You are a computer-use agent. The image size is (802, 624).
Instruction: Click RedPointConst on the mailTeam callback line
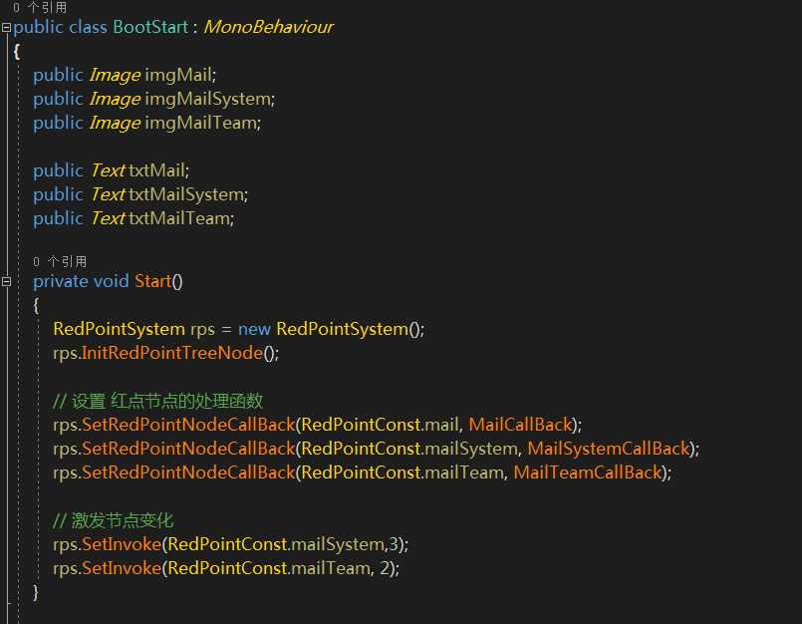pos(361,472)
